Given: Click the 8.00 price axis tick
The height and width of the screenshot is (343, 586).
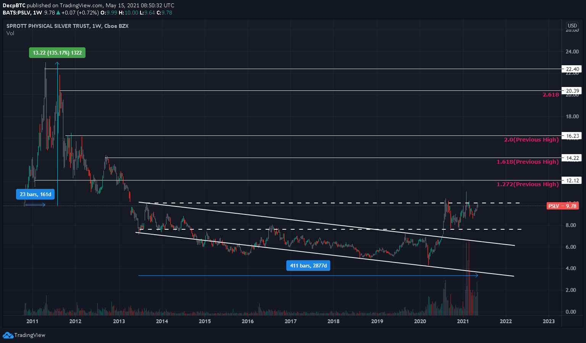Looking at the screenshot, I should click(571, 225).
